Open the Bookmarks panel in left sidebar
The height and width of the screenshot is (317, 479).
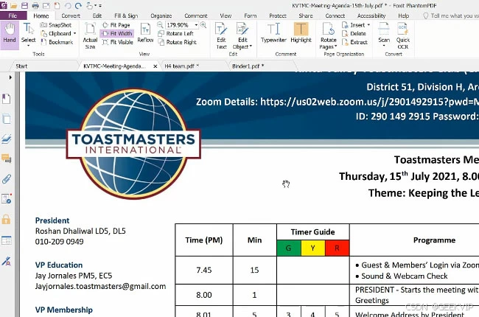7,99
